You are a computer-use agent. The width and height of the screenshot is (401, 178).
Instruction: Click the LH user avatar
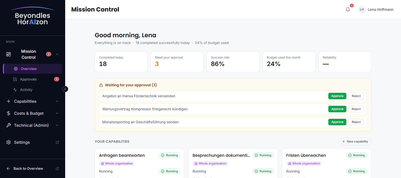(362, 9)
